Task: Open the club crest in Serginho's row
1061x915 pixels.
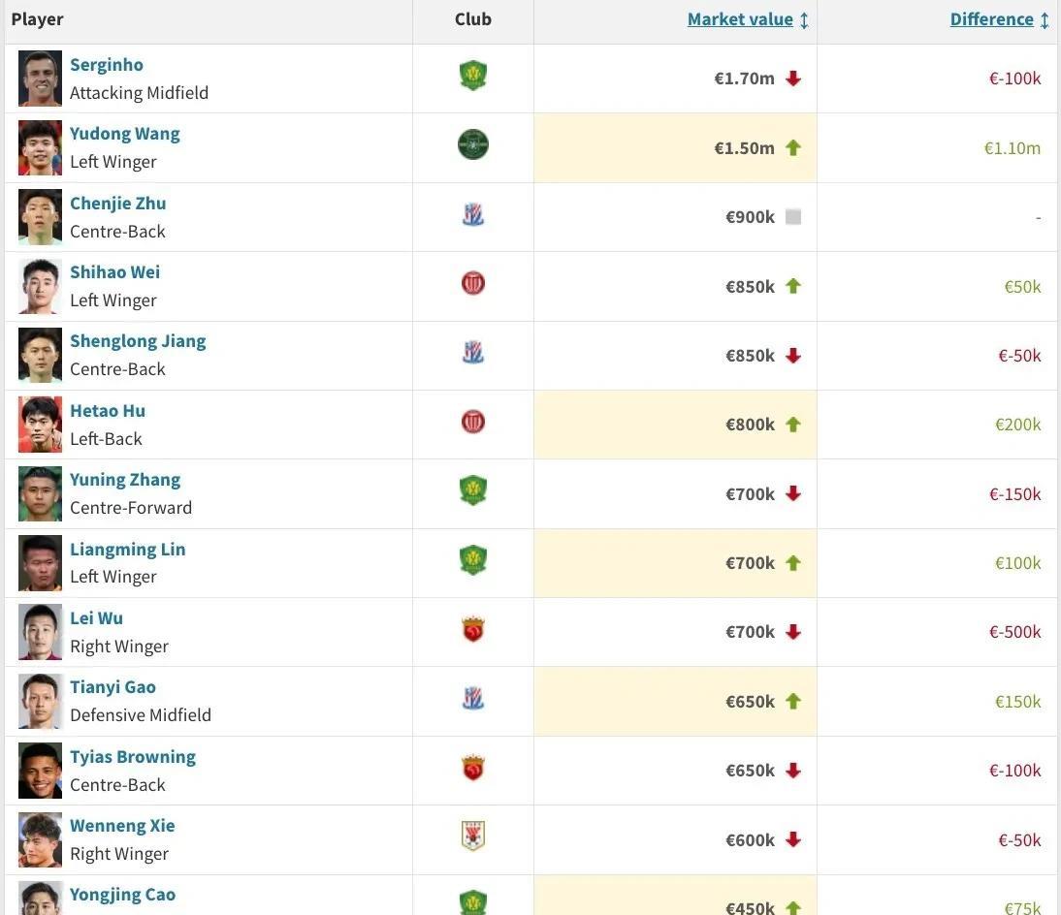Action: click(473, 76)
